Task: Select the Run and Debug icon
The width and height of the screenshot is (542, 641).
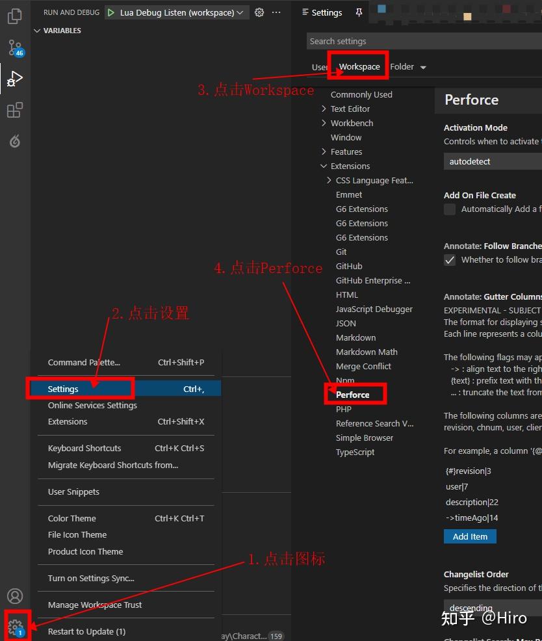Action: [x=14, y=78]
